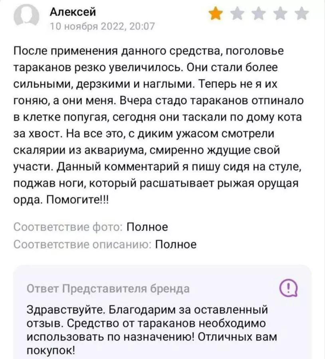The height and width of the screenshot is (359, 325).
Task: Open Алексей's profile avatar
Action: (27, 16)
